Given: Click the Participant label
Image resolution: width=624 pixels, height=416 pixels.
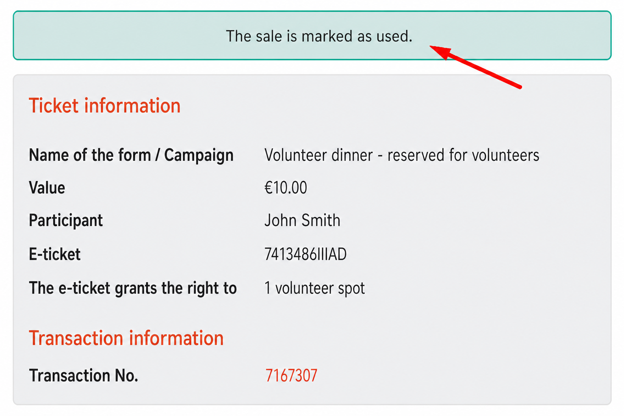Looking at the screenshot, I should pyautogui.click(x=66, y=221).
